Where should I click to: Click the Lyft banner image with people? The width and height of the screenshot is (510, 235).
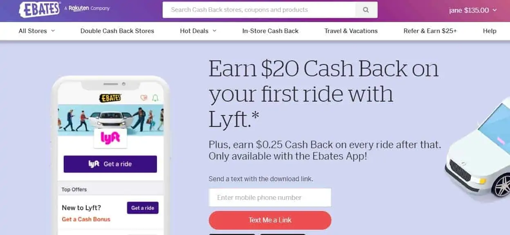tap(111, 120)
